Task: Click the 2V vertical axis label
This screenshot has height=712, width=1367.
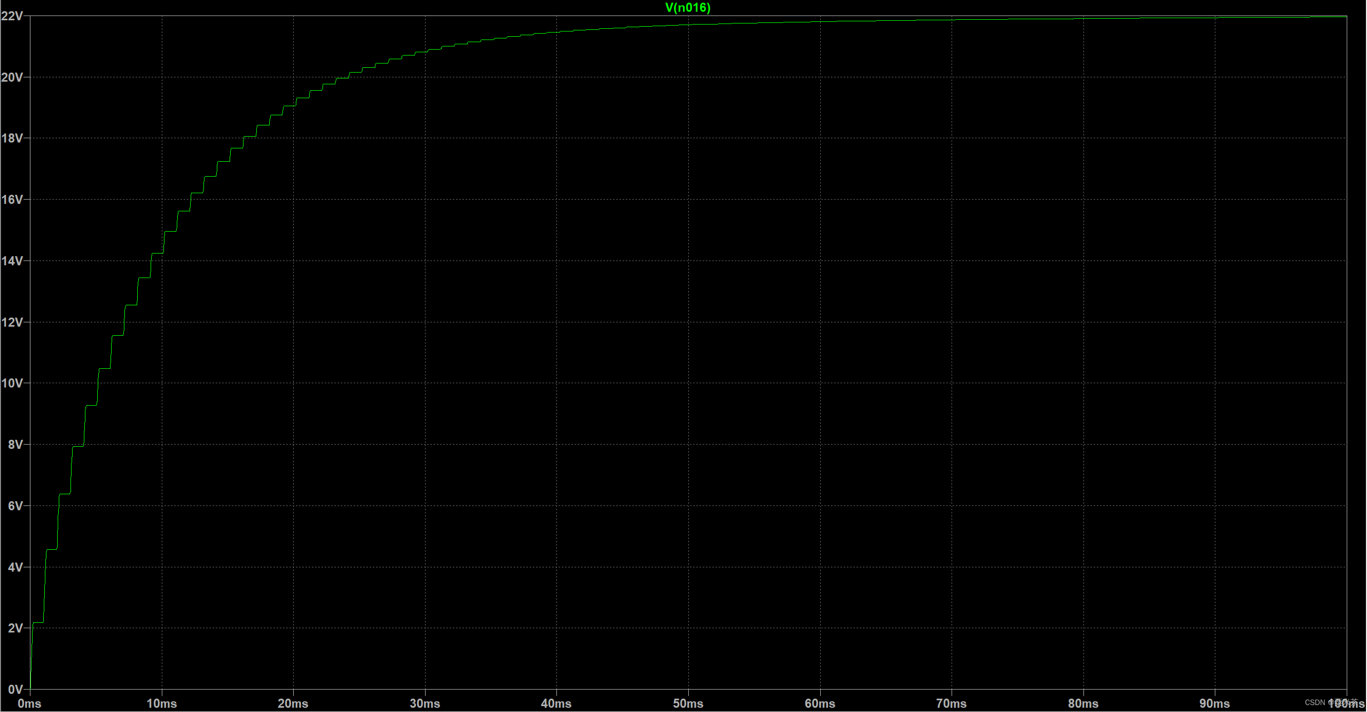Action: pyautogui.click(x=15, y=628)
